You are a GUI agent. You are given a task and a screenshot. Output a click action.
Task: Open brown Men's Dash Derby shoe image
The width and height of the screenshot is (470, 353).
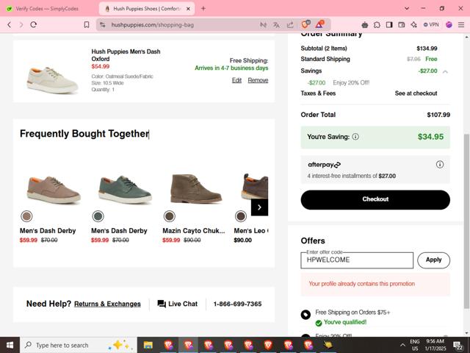pos(54,190)
